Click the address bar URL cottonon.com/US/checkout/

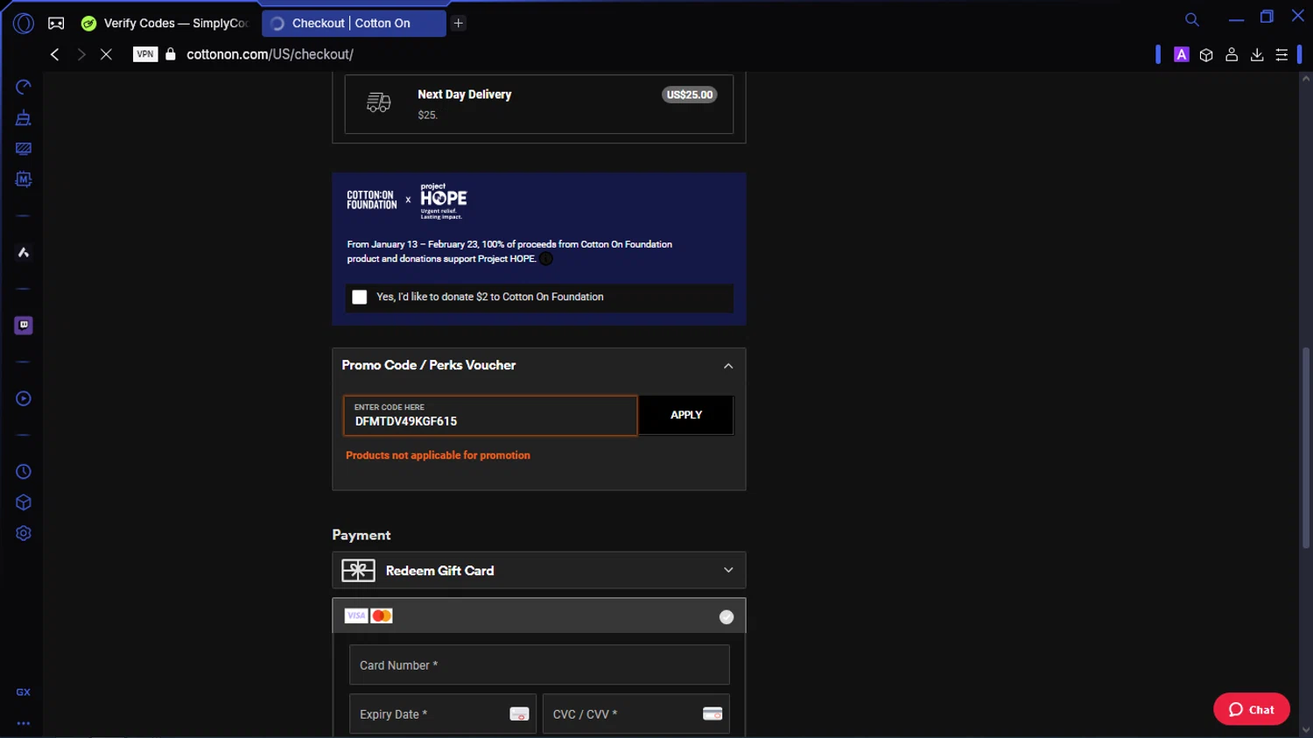(x=270, y=54)
